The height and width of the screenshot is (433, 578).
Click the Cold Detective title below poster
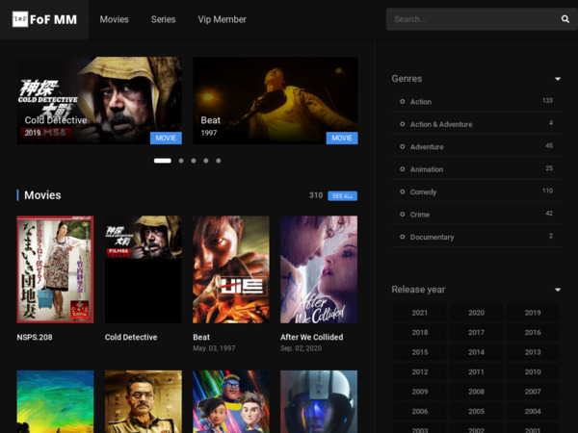(131, 338)
